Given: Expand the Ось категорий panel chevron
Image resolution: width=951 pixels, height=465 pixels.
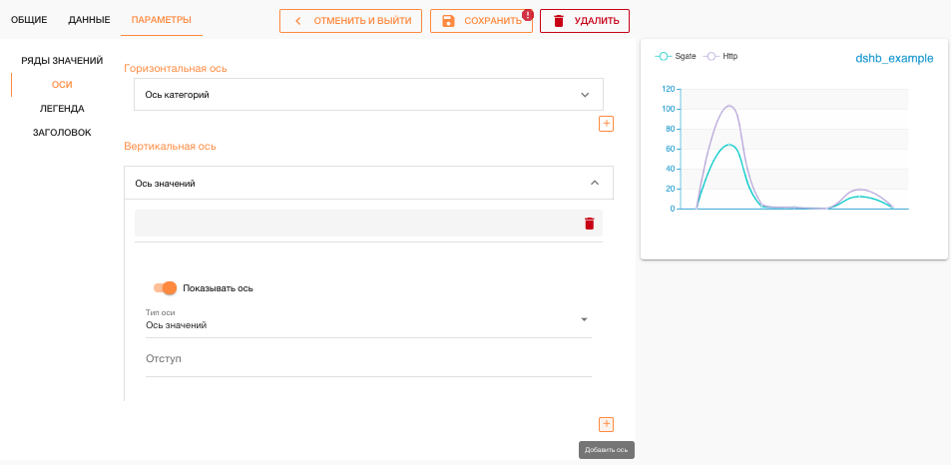Looking at the screenshot, I should point(585,95).
